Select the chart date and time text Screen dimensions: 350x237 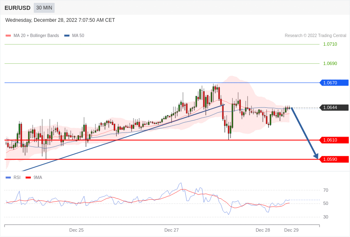click(x=60, y=20)
